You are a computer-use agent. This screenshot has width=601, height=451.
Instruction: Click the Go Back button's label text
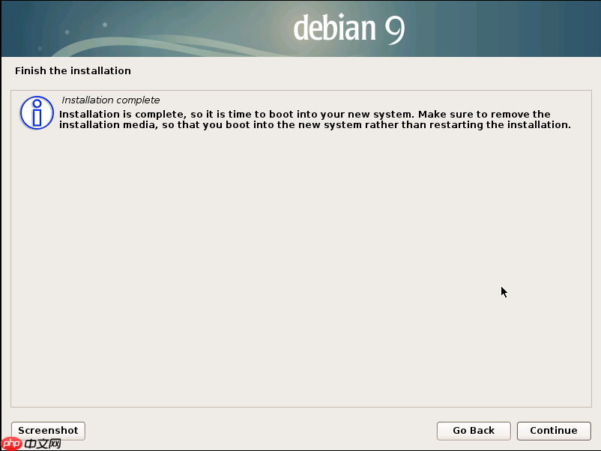pyautogui.click(x=473, y=431)
